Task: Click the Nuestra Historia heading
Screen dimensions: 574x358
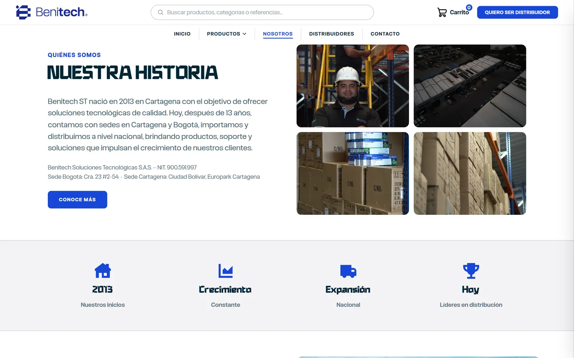Action: click(133, 73)
